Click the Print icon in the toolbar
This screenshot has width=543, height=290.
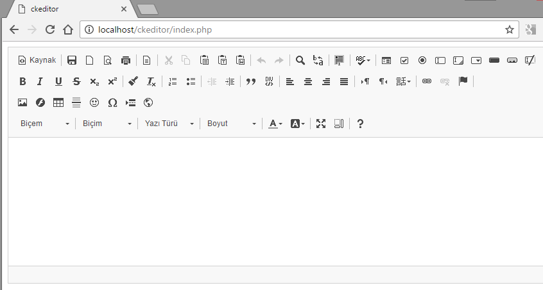point(126,60)
